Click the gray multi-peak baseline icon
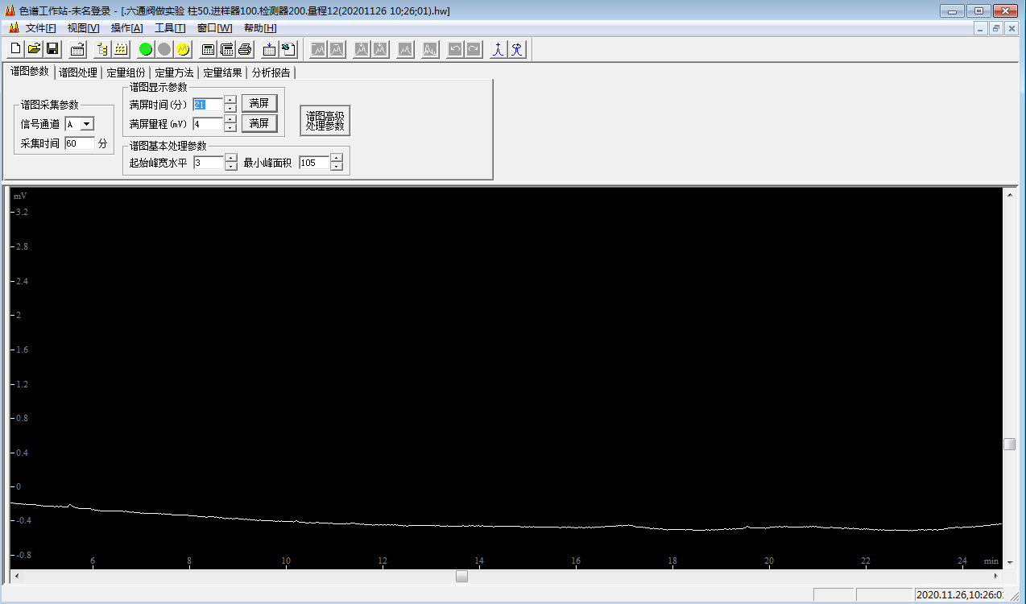Viewport: 1026px width, 604px height. 431,49
